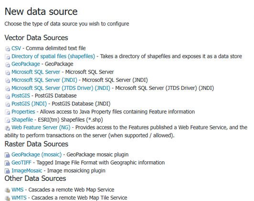Screen dimensions: 254x201
Task: Choose Web Feature Server (NG) link
Action: tap(41, 127)
